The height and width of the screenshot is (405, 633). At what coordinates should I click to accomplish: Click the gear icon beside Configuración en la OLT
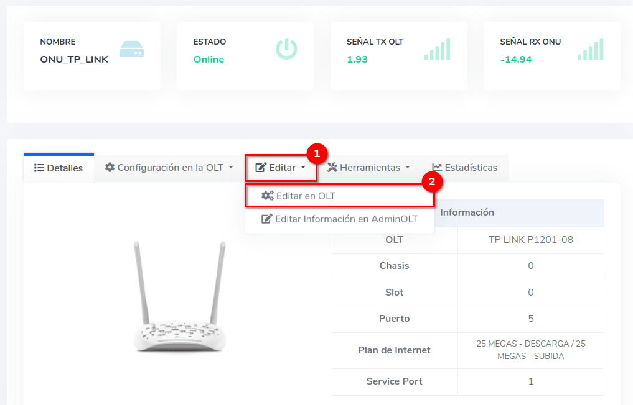pos(110,167)
